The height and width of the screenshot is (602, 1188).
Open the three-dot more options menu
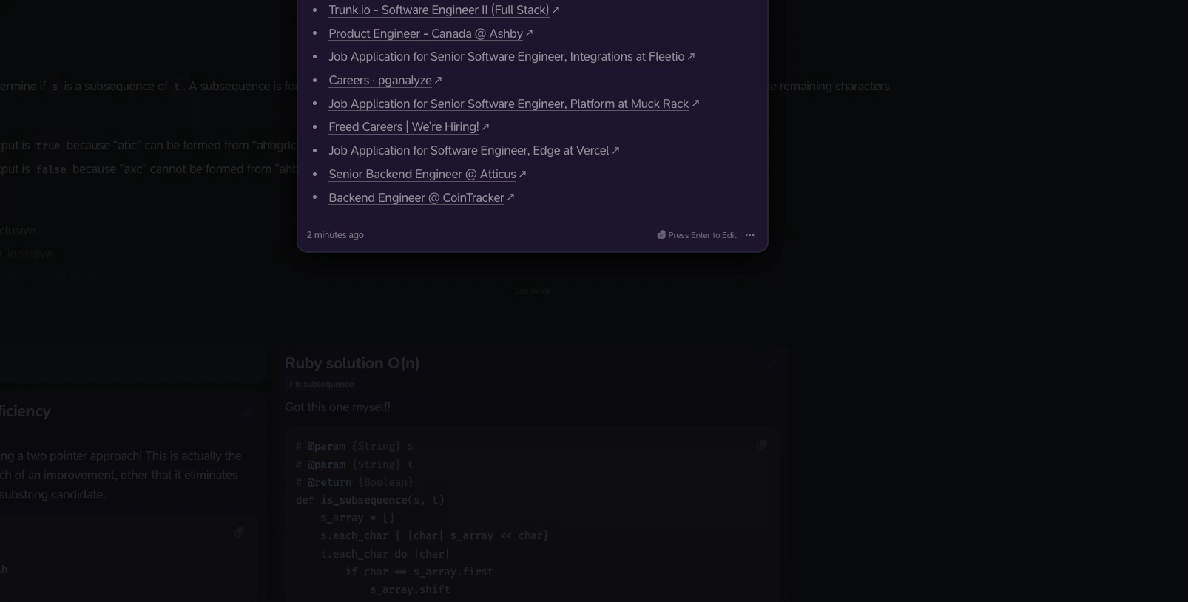[x=750, y=235]
